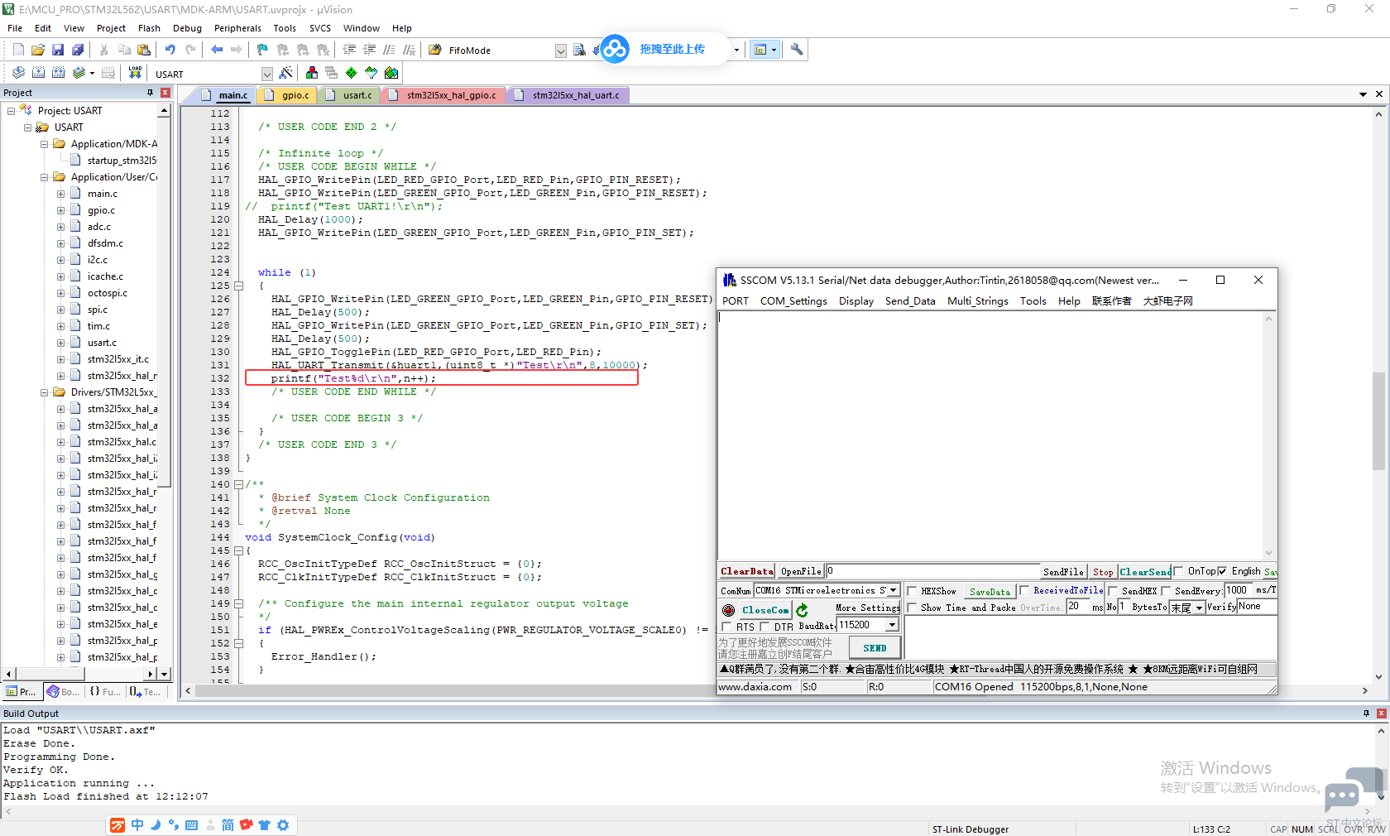
Task: Toggle the RTS checkbox
Action: pos(726,627)
